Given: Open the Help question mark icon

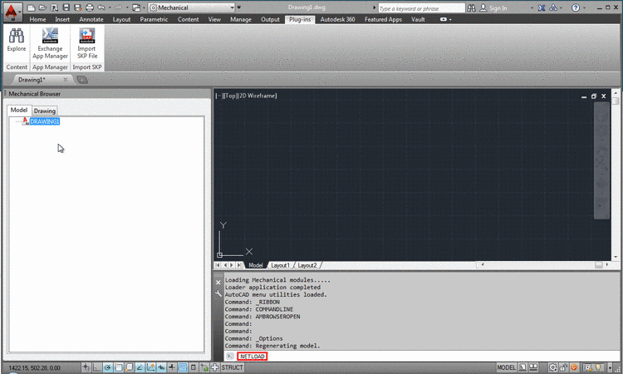Looking at the screenshot, I should pos(576,8).
